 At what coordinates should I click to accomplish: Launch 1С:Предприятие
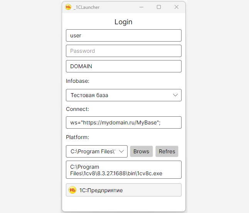tap(123, 190)
